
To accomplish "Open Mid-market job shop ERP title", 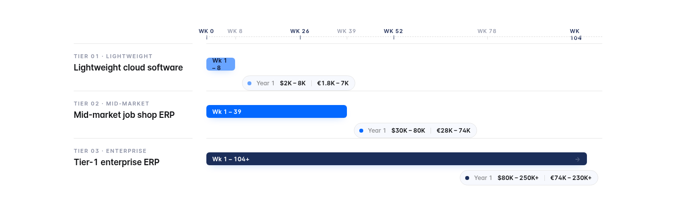I will (x=124, y=115).
